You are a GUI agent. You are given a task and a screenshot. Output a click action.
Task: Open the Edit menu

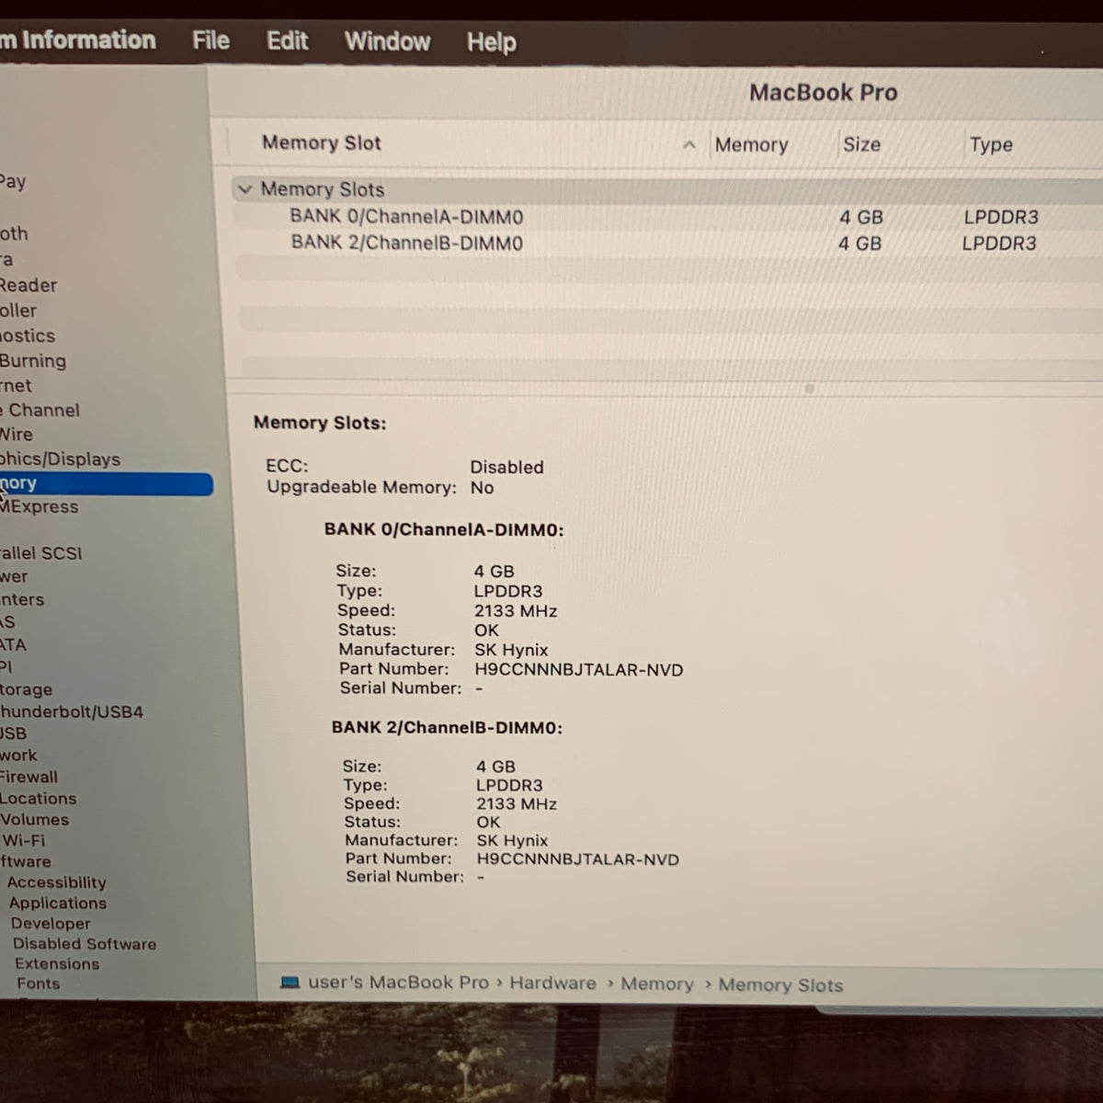click(287, 41)
